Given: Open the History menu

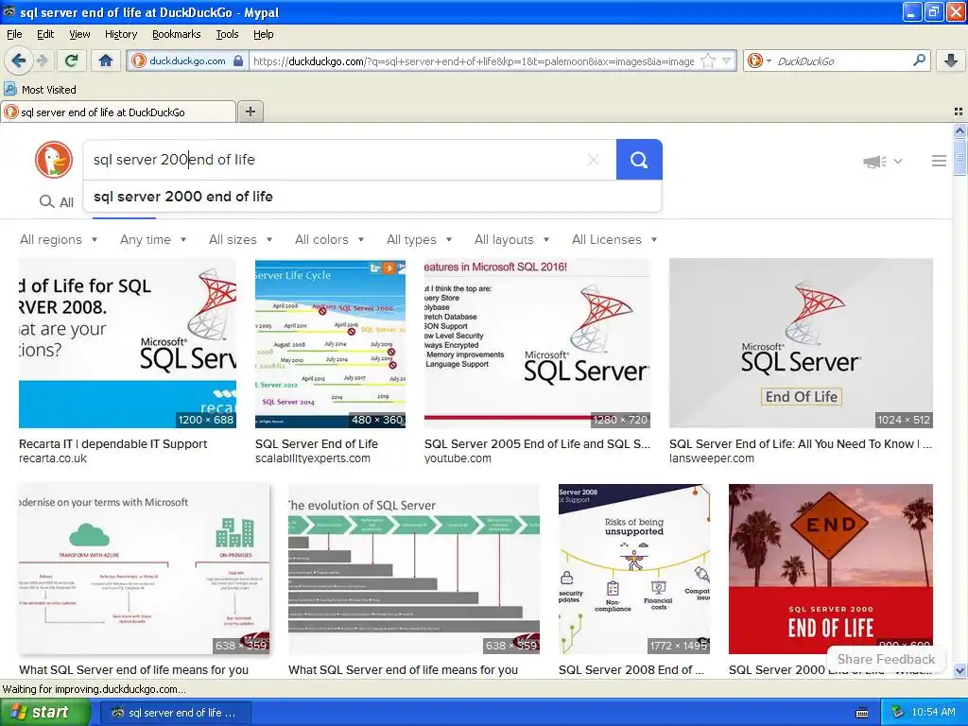Looking at the screenshot, I should coord(120,35).
